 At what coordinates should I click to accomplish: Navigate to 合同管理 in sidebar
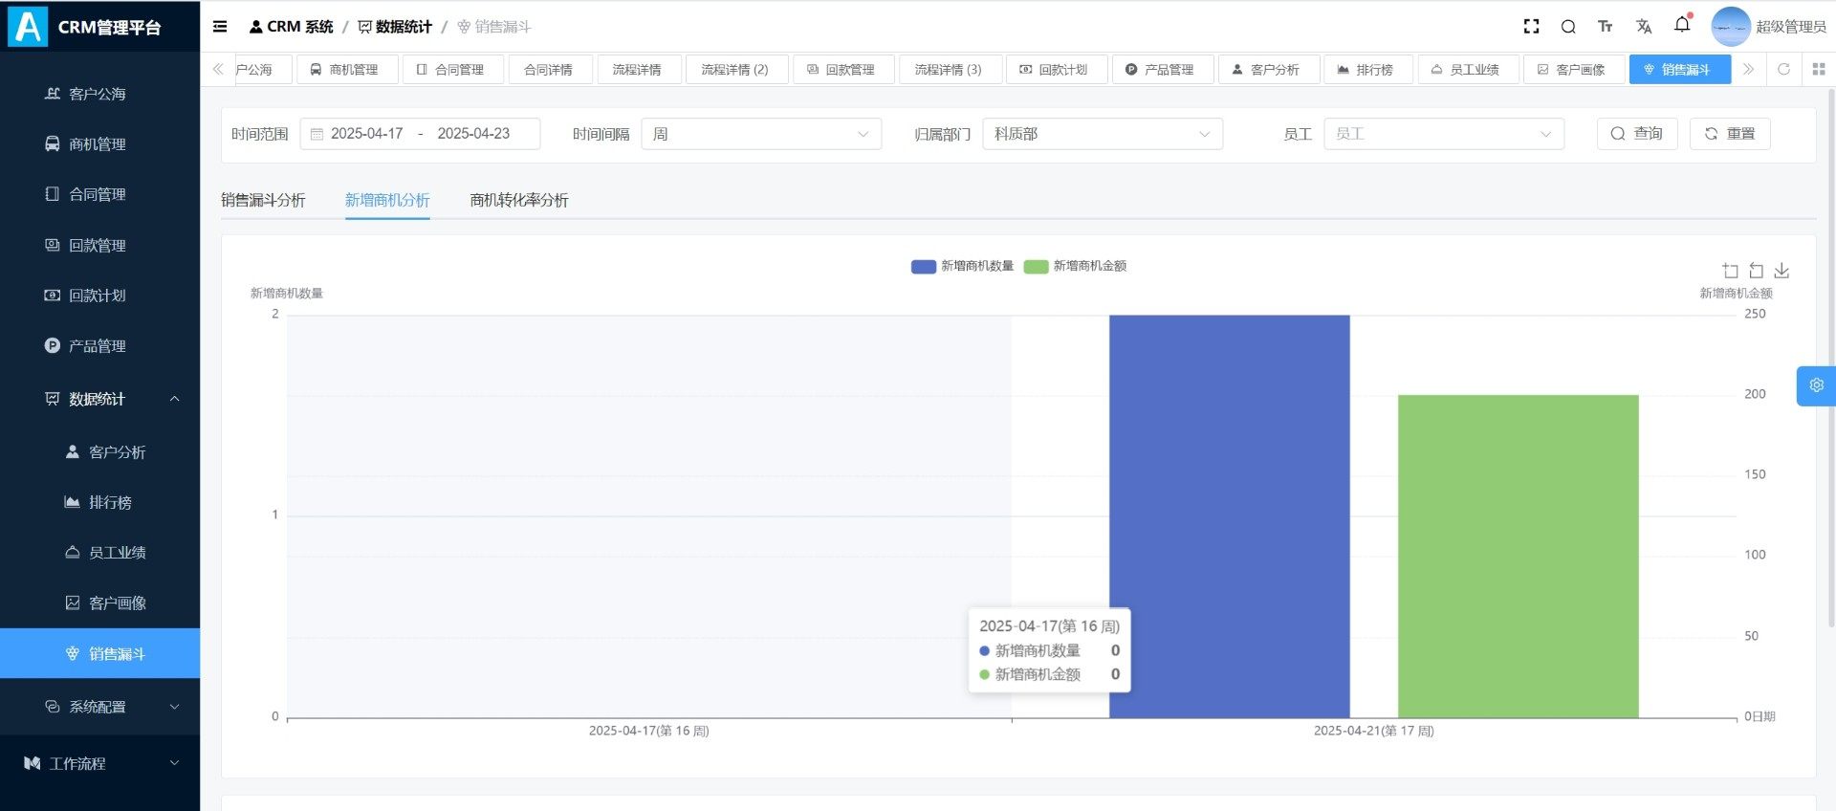tap(100, 194)
